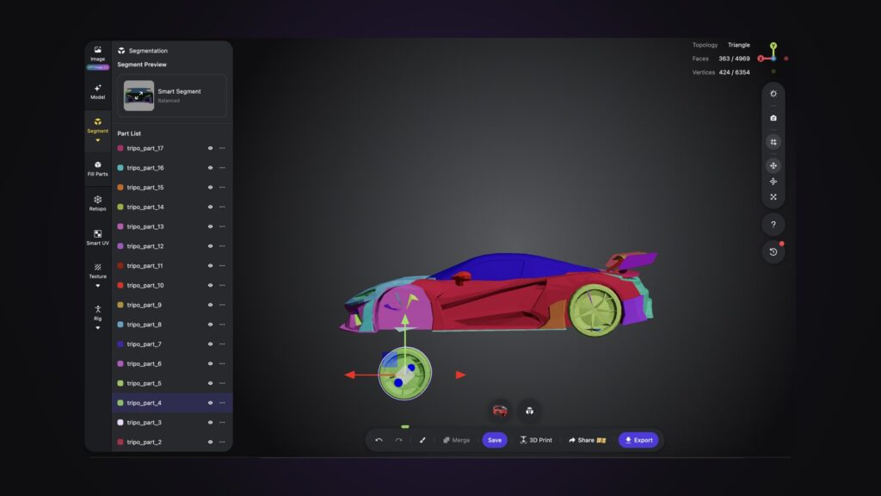Open the more options menu for tripo_part_17

222,148
